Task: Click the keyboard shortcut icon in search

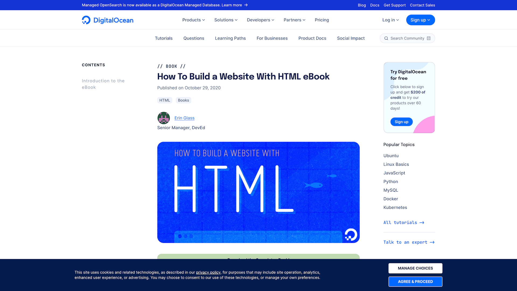Action: (429, 38)
